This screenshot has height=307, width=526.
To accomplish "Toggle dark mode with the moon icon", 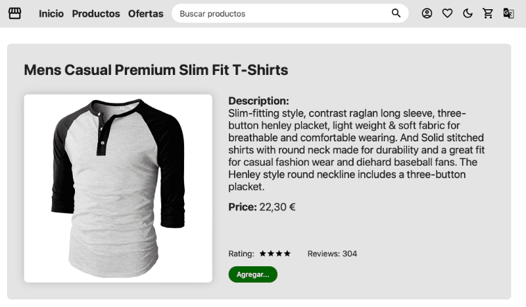I will (468, 13).
